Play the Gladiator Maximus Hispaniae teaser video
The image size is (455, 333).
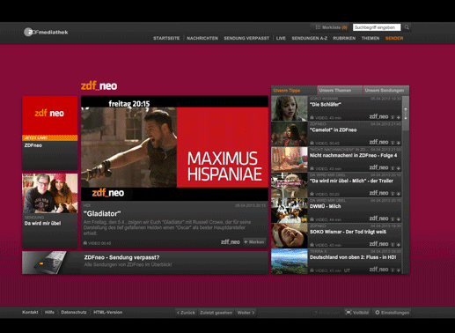click(x=174, y=148)
